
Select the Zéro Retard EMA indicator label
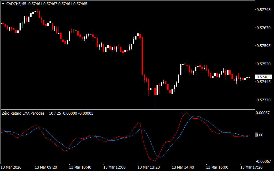(x=31, y=113)
